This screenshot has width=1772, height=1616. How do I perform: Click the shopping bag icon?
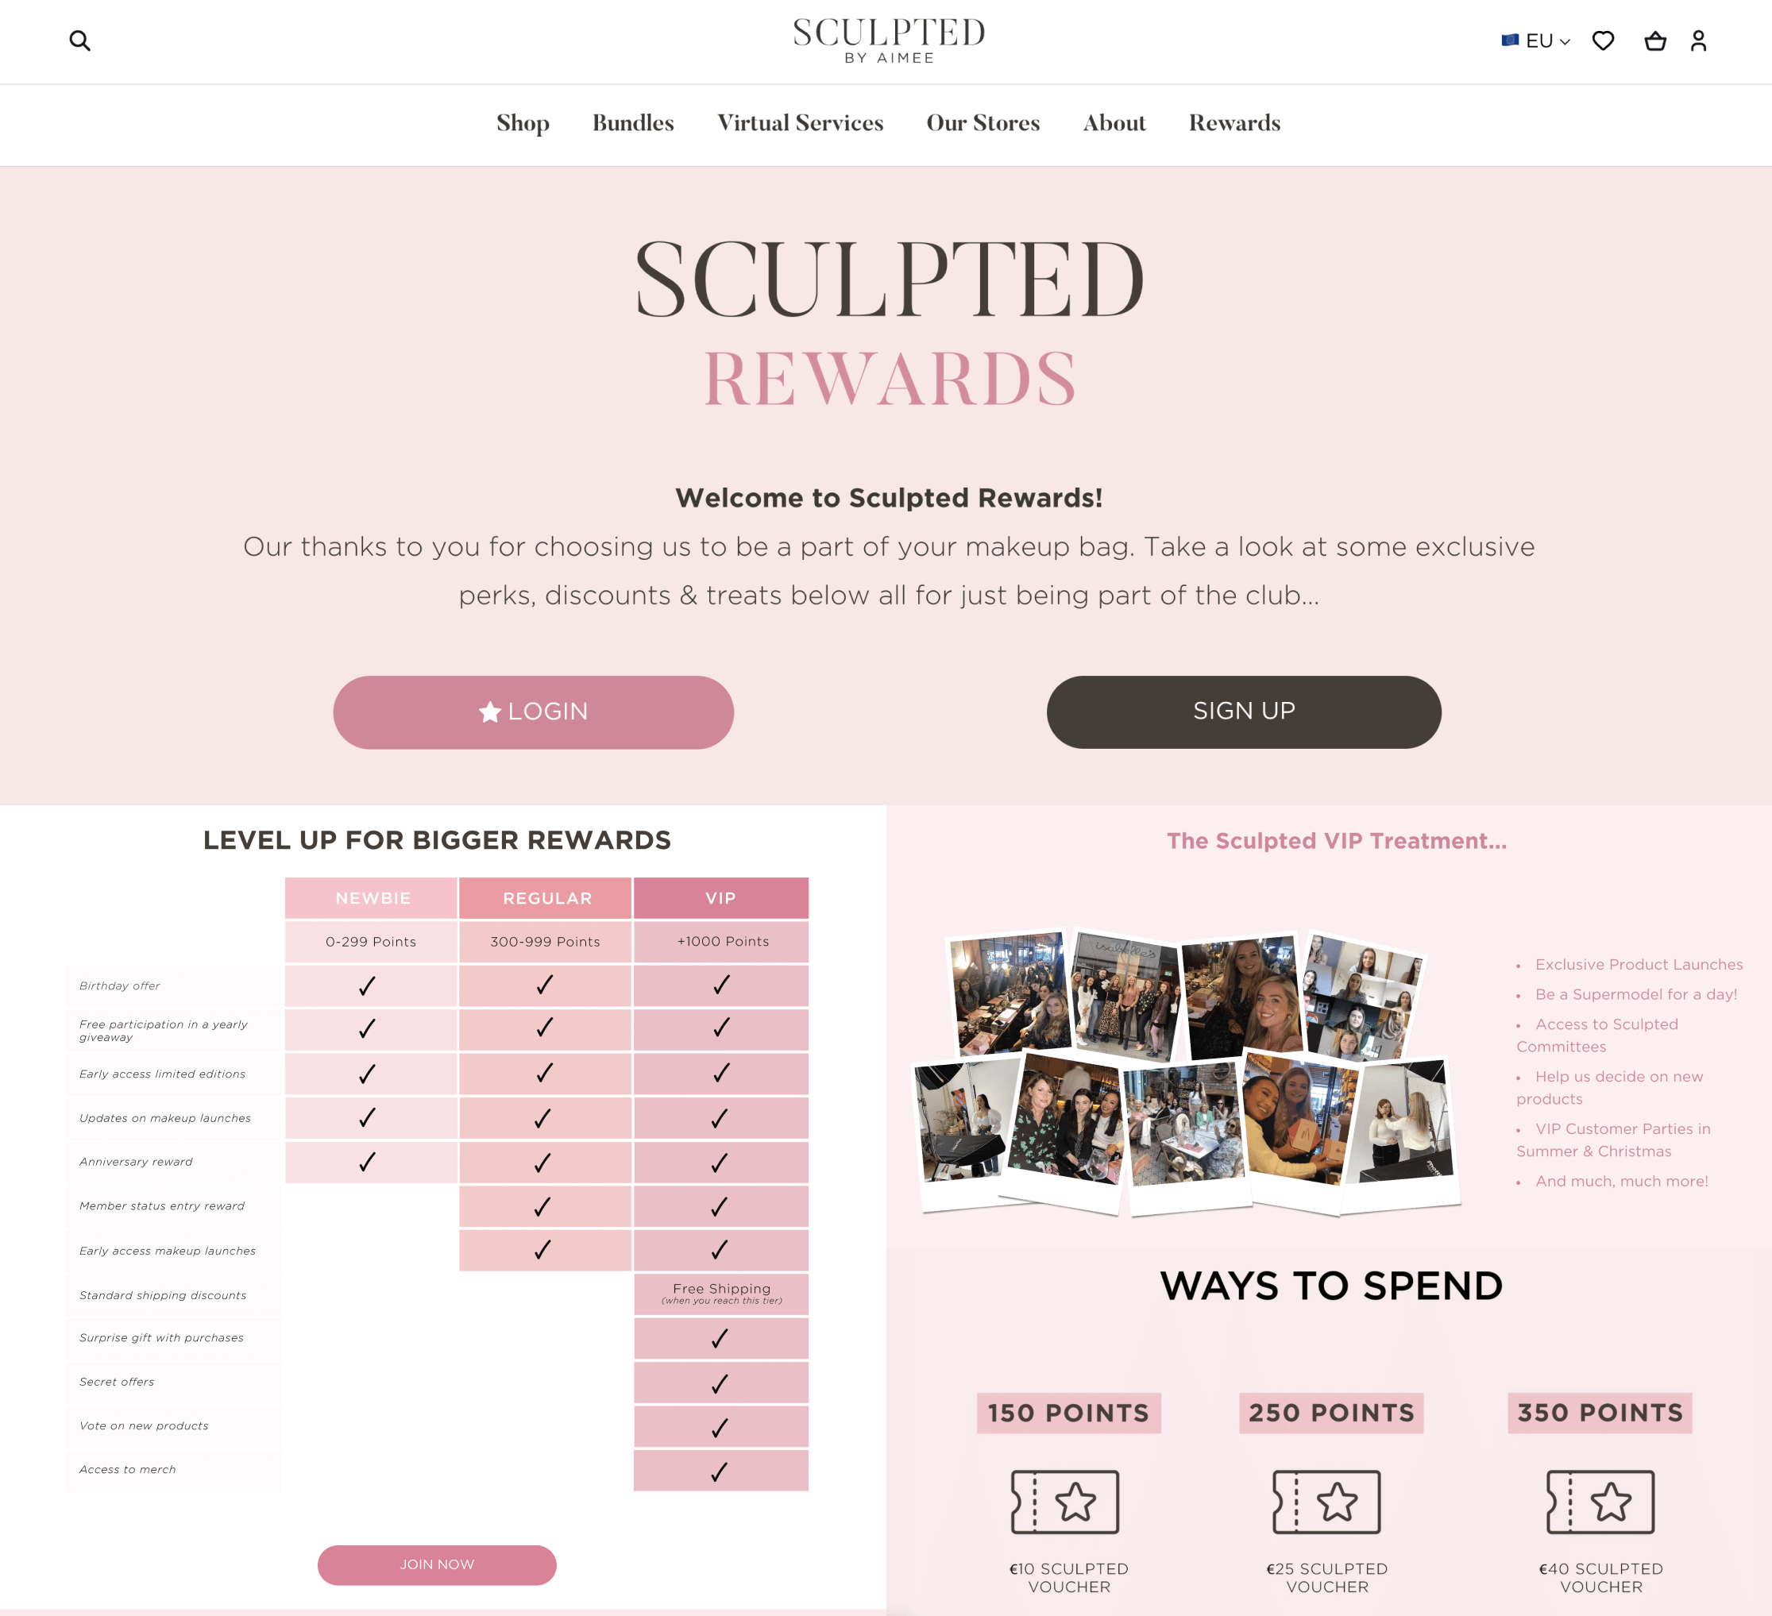tap(1654, 40)
